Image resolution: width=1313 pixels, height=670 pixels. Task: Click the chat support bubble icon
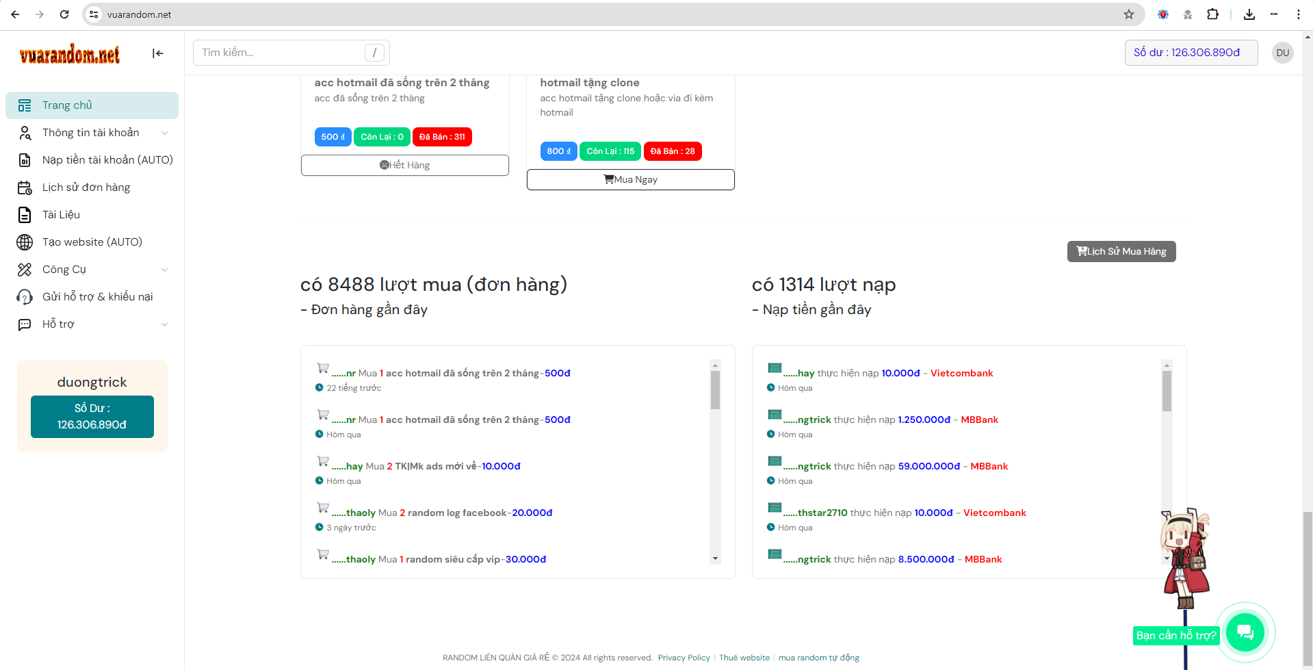(x=1245, y=632)
